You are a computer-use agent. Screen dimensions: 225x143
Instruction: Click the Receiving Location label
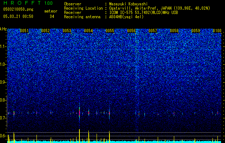coord(83,8)
